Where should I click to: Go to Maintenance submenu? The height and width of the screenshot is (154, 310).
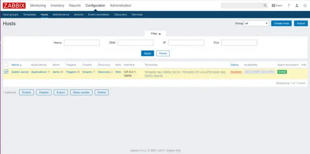(61, 15)
